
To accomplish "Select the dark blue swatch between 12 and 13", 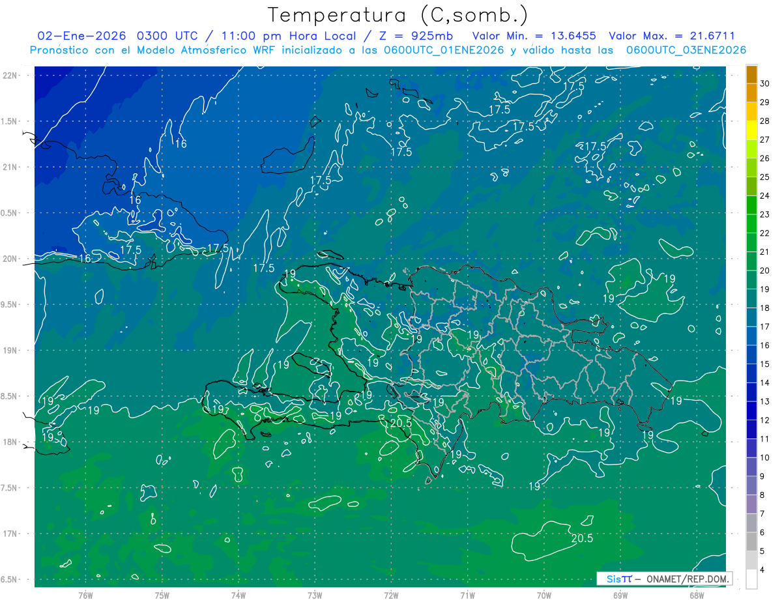I will (751, 410).
